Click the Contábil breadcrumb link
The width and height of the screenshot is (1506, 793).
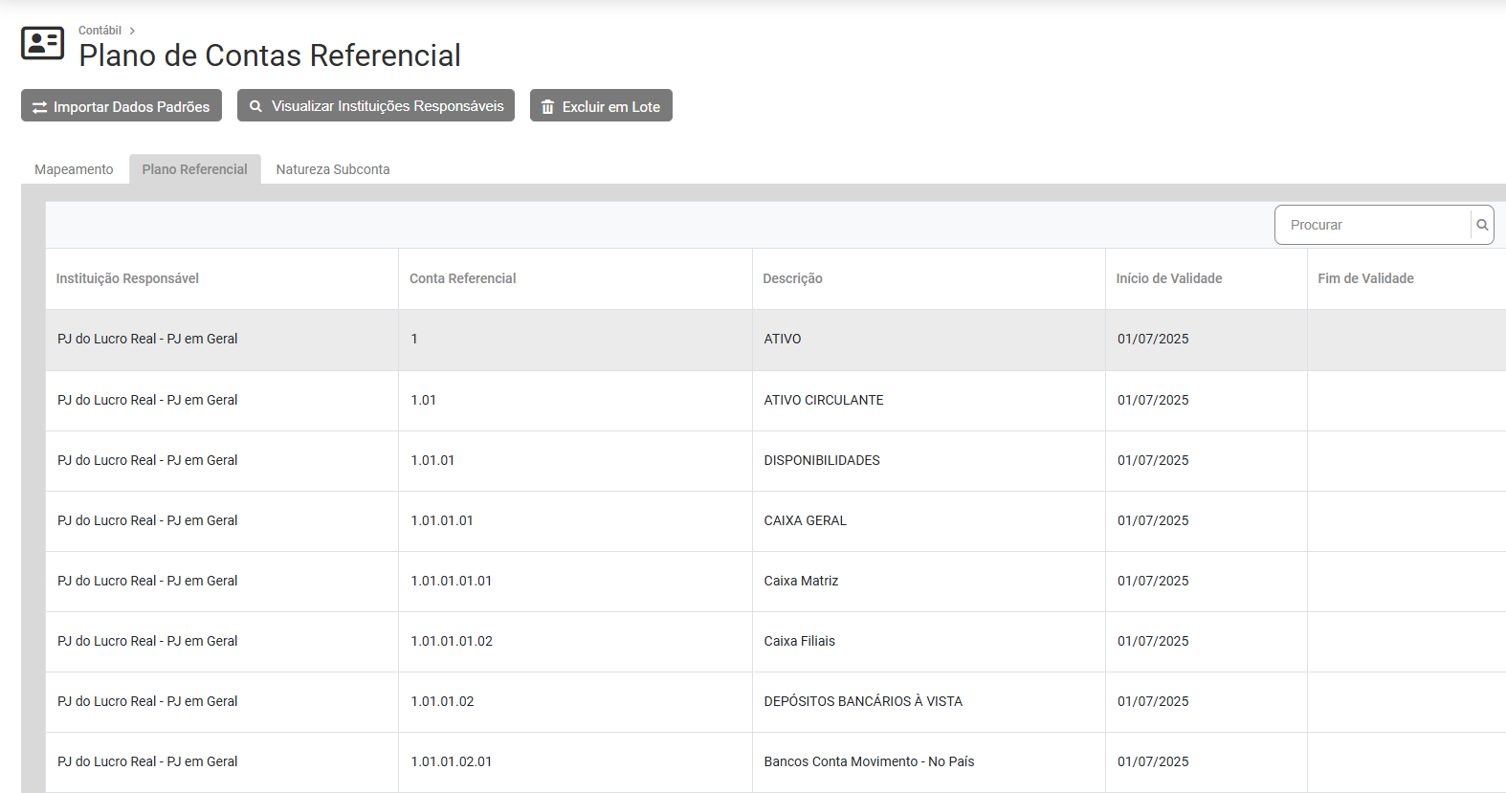pos(100,31)
